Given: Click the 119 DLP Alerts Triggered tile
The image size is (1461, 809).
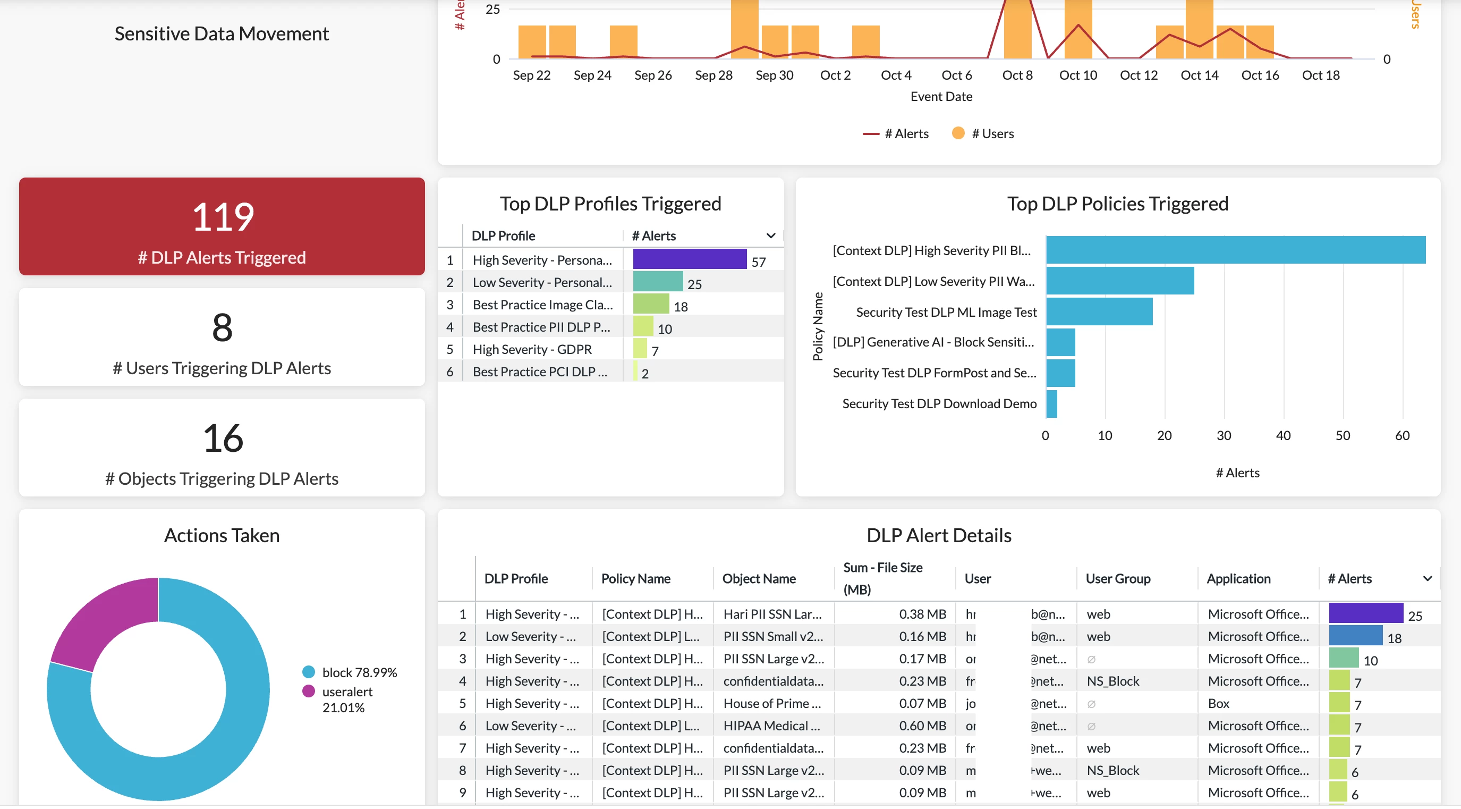Looking at the screenshot, I should (x=222, y=226).
